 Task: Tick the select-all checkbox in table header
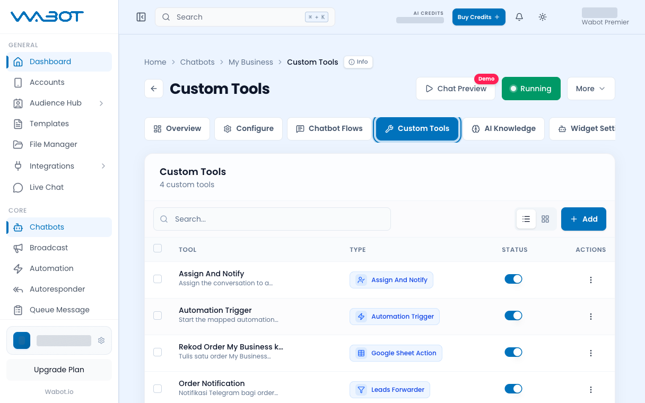158,248
